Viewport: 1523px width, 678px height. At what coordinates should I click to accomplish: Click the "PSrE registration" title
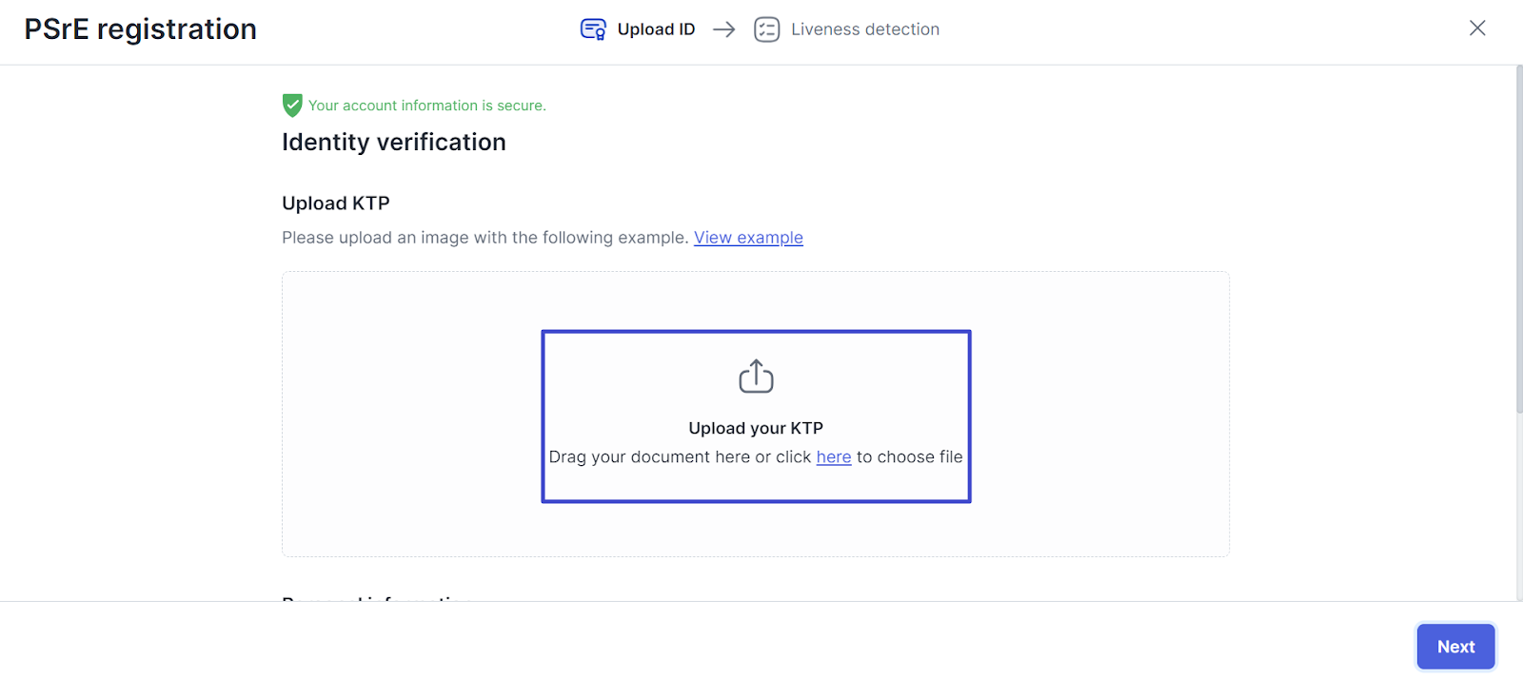point(141,29)
